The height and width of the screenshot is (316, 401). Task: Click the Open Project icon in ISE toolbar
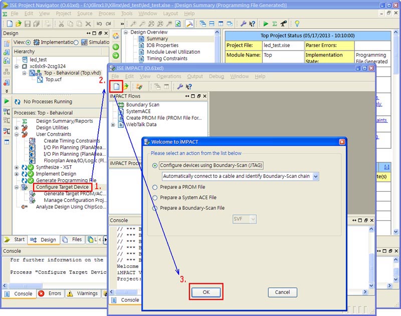click(19, 24)
